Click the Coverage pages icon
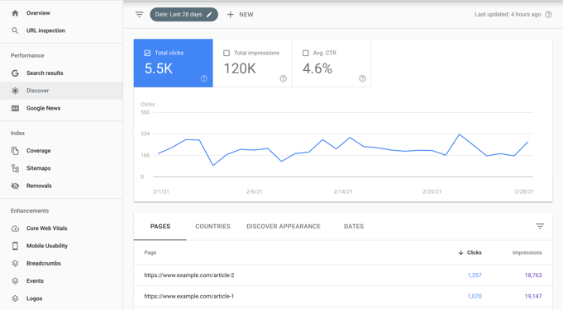 15,151
